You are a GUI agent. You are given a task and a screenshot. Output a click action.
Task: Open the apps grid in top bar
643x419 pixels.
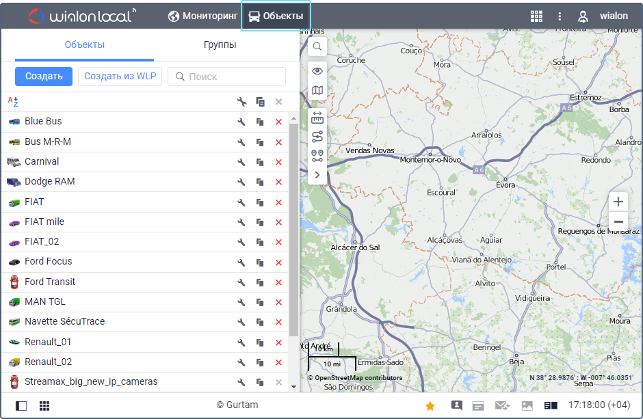pyautogui.click(x=536, y=16)
